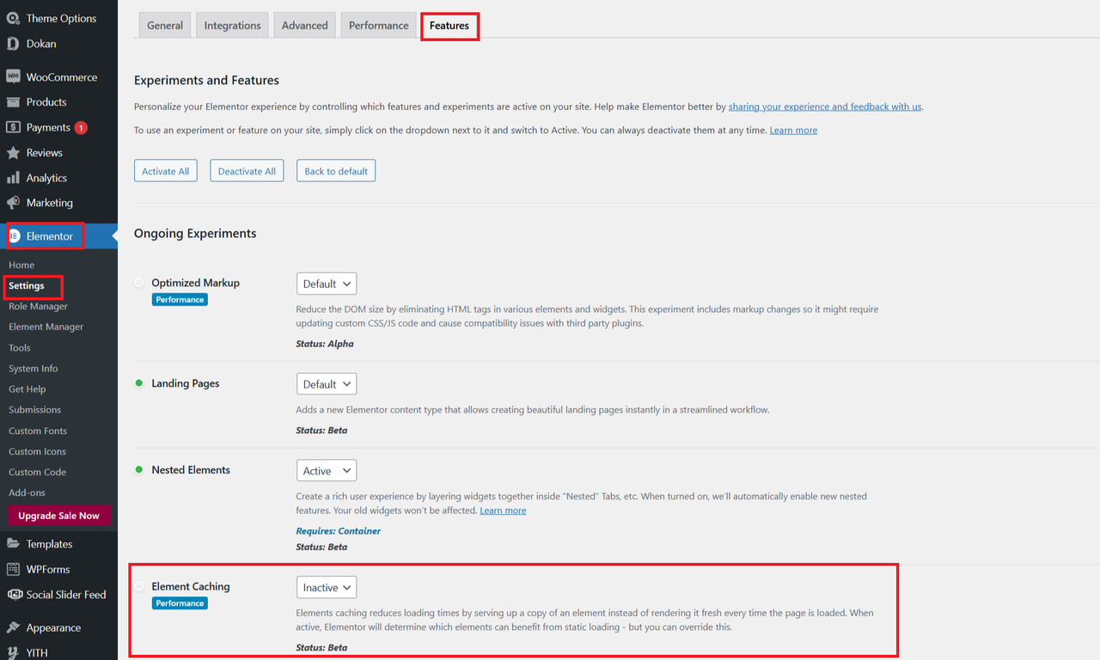Click the Analytics bar chart icon

tap(13, 178)
